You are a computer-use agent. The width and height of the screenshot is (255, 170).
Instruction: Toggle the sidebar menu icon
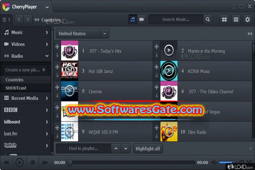6,20
